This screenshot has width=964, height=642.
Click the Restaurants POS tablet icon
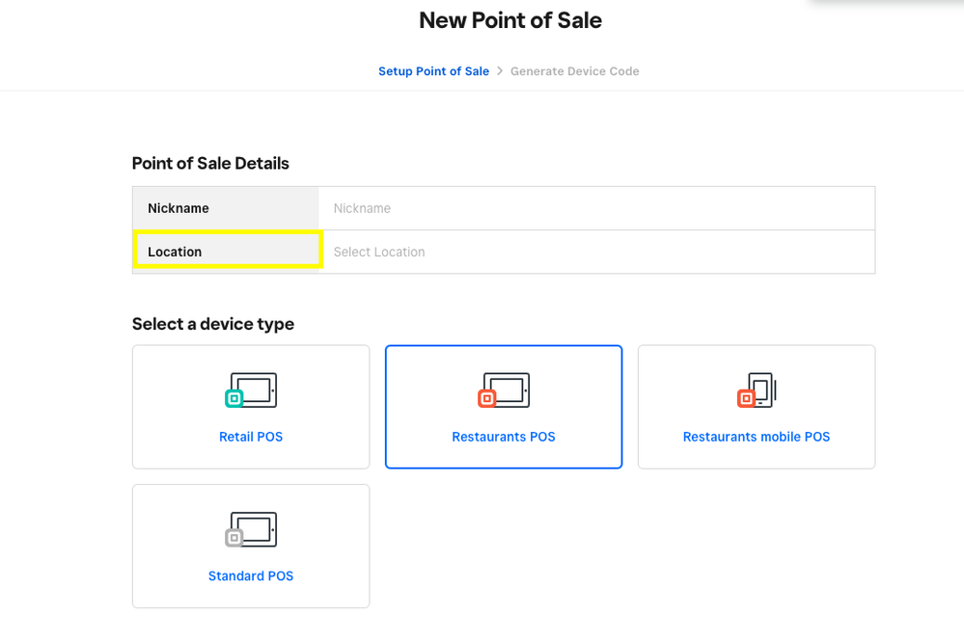pyautogui.click(x=507, y=389)
